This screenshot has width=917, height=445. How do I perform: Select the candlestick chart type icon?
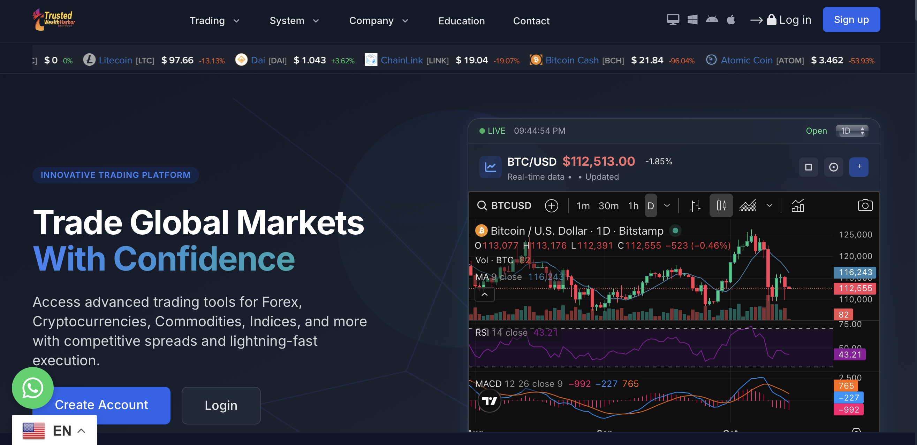coord(721,205)
